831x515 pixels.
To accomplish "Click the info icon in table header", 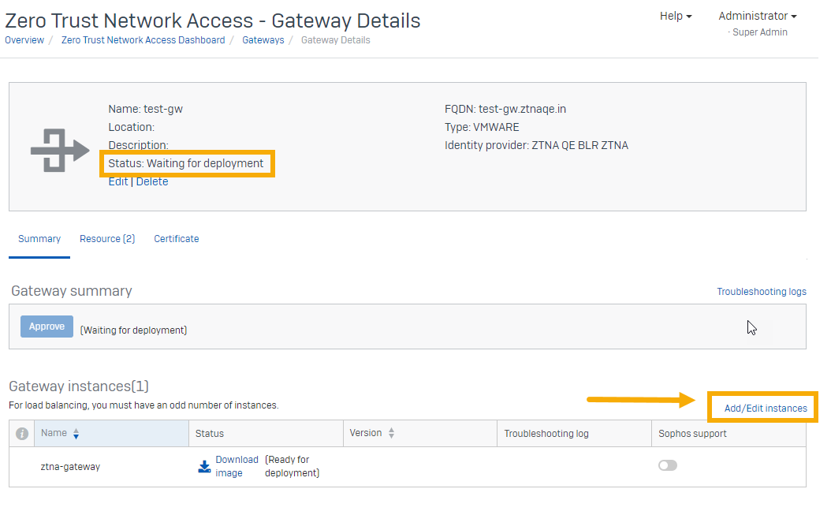I will click(22, 434).
